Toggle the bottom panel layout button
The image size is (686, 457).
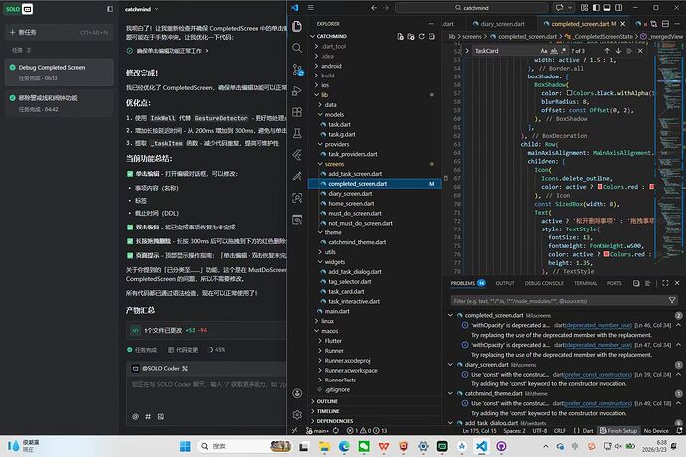[607, 7]
